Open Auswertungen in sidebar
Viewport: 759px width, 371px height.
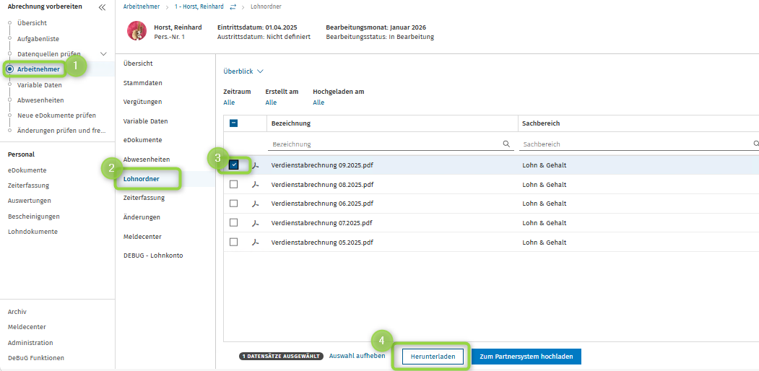[x=30, y=200]
